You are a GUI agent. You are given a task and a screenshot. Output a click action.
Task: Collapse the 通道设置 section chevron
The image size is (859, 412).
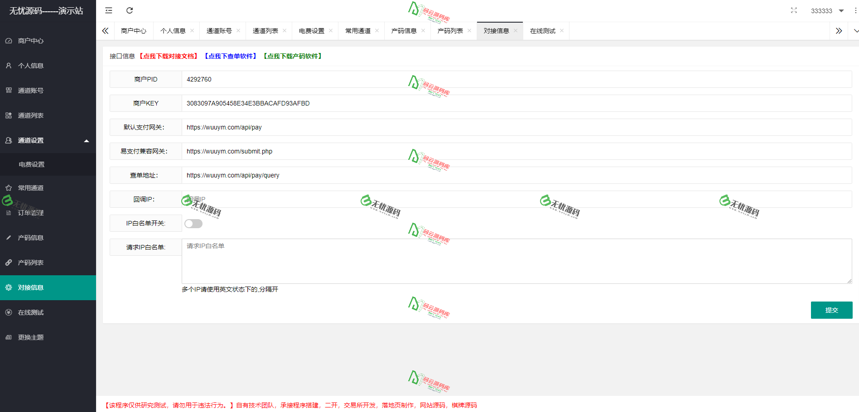click(87, 140)
